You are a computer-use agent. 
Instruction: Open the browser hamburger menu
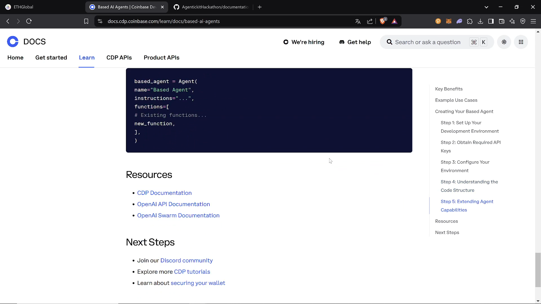tap(533, 21)
